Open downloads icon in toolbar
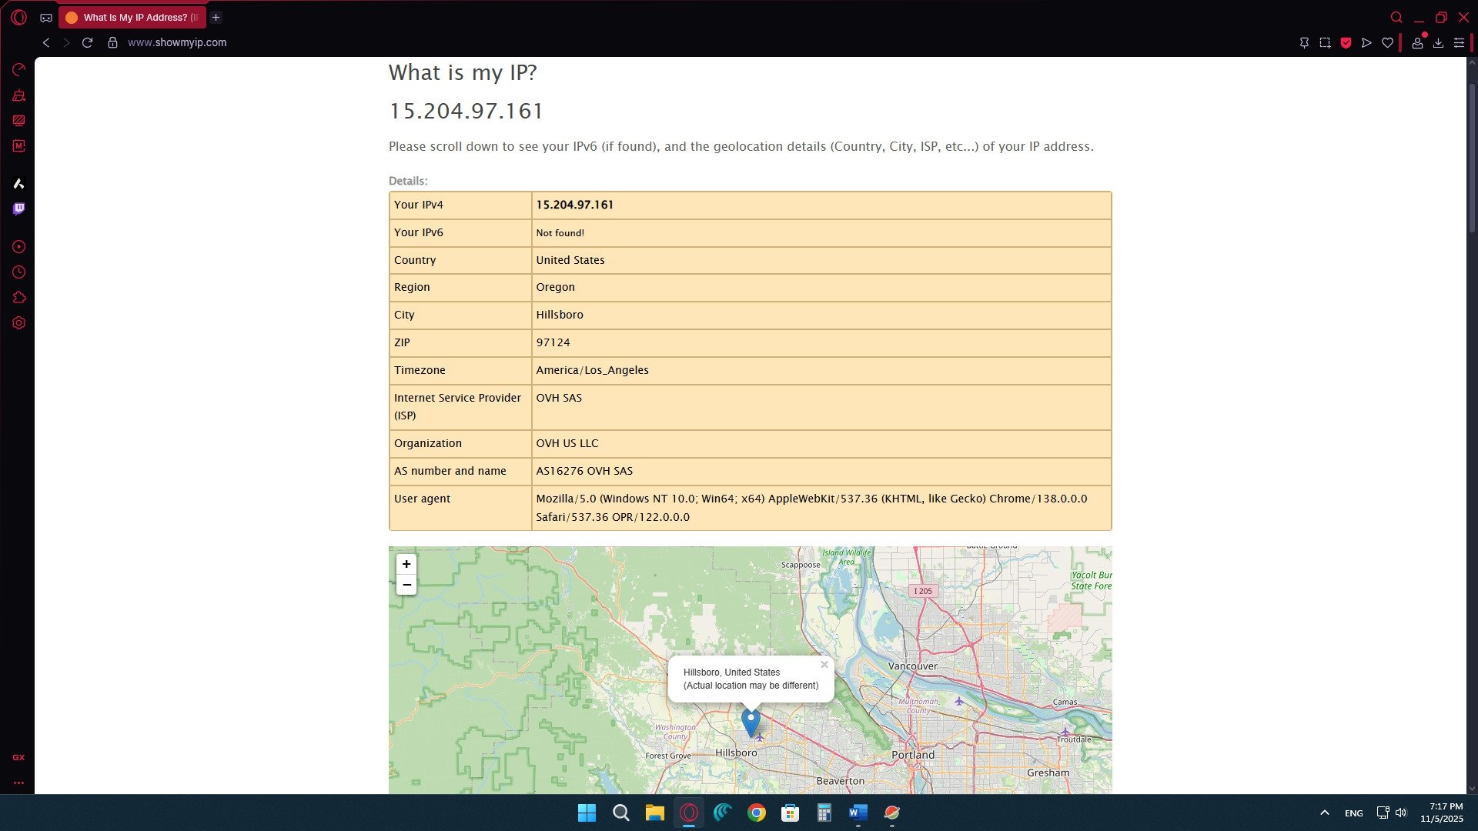Viewport: 1478px width, 831px height. [x=1438, y=43]
